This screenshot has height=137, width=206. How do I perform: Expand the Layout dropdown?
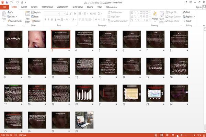coord(36,12)
